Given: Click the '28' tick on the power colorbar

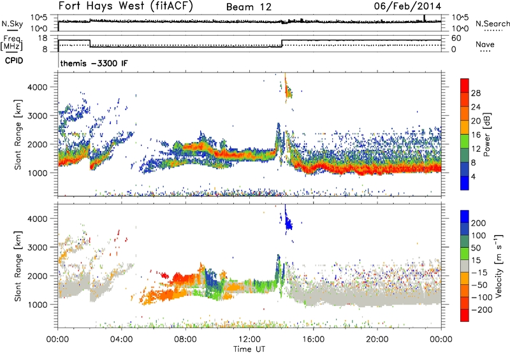Looking at the screenshot, I should [476, 93].
